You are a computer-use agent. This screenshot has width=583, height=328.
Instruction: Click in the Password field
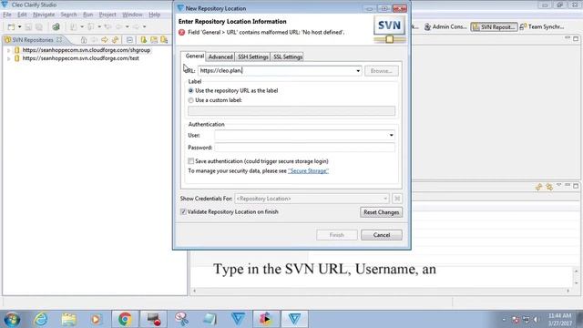click(x=304, y=148)
